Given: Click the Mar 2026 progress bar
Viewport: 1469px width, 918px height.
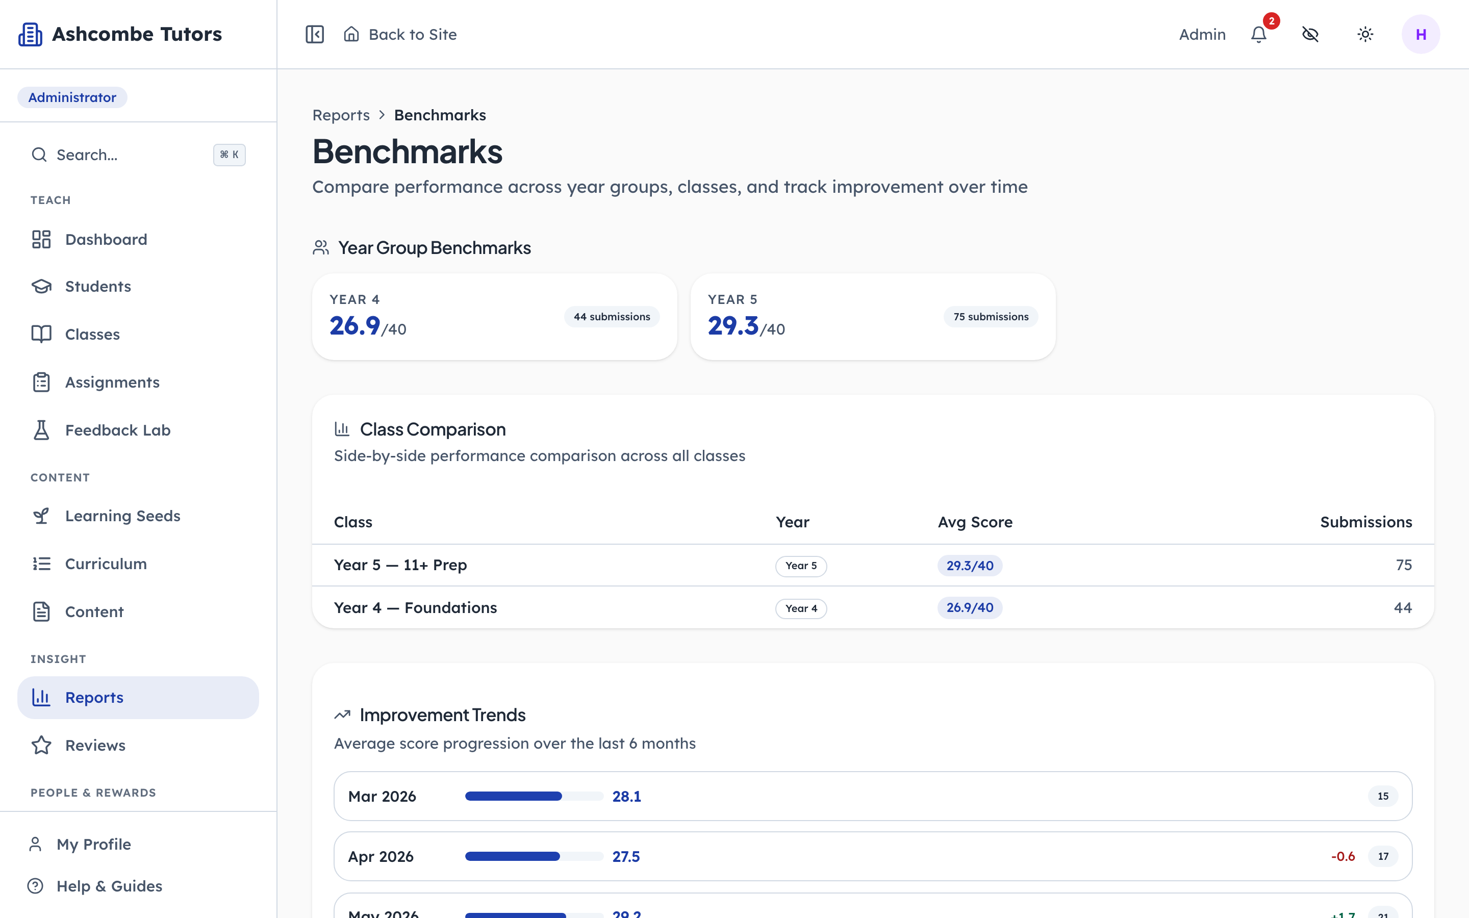Looking at the screenshot, I should [x=534, y=796].
